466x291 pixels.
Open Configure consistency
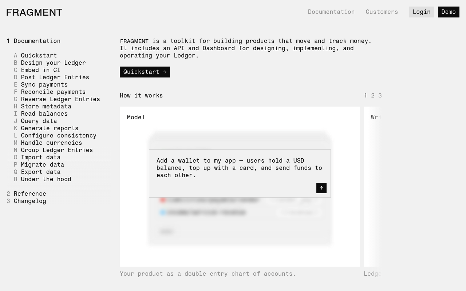coord(59,136)
